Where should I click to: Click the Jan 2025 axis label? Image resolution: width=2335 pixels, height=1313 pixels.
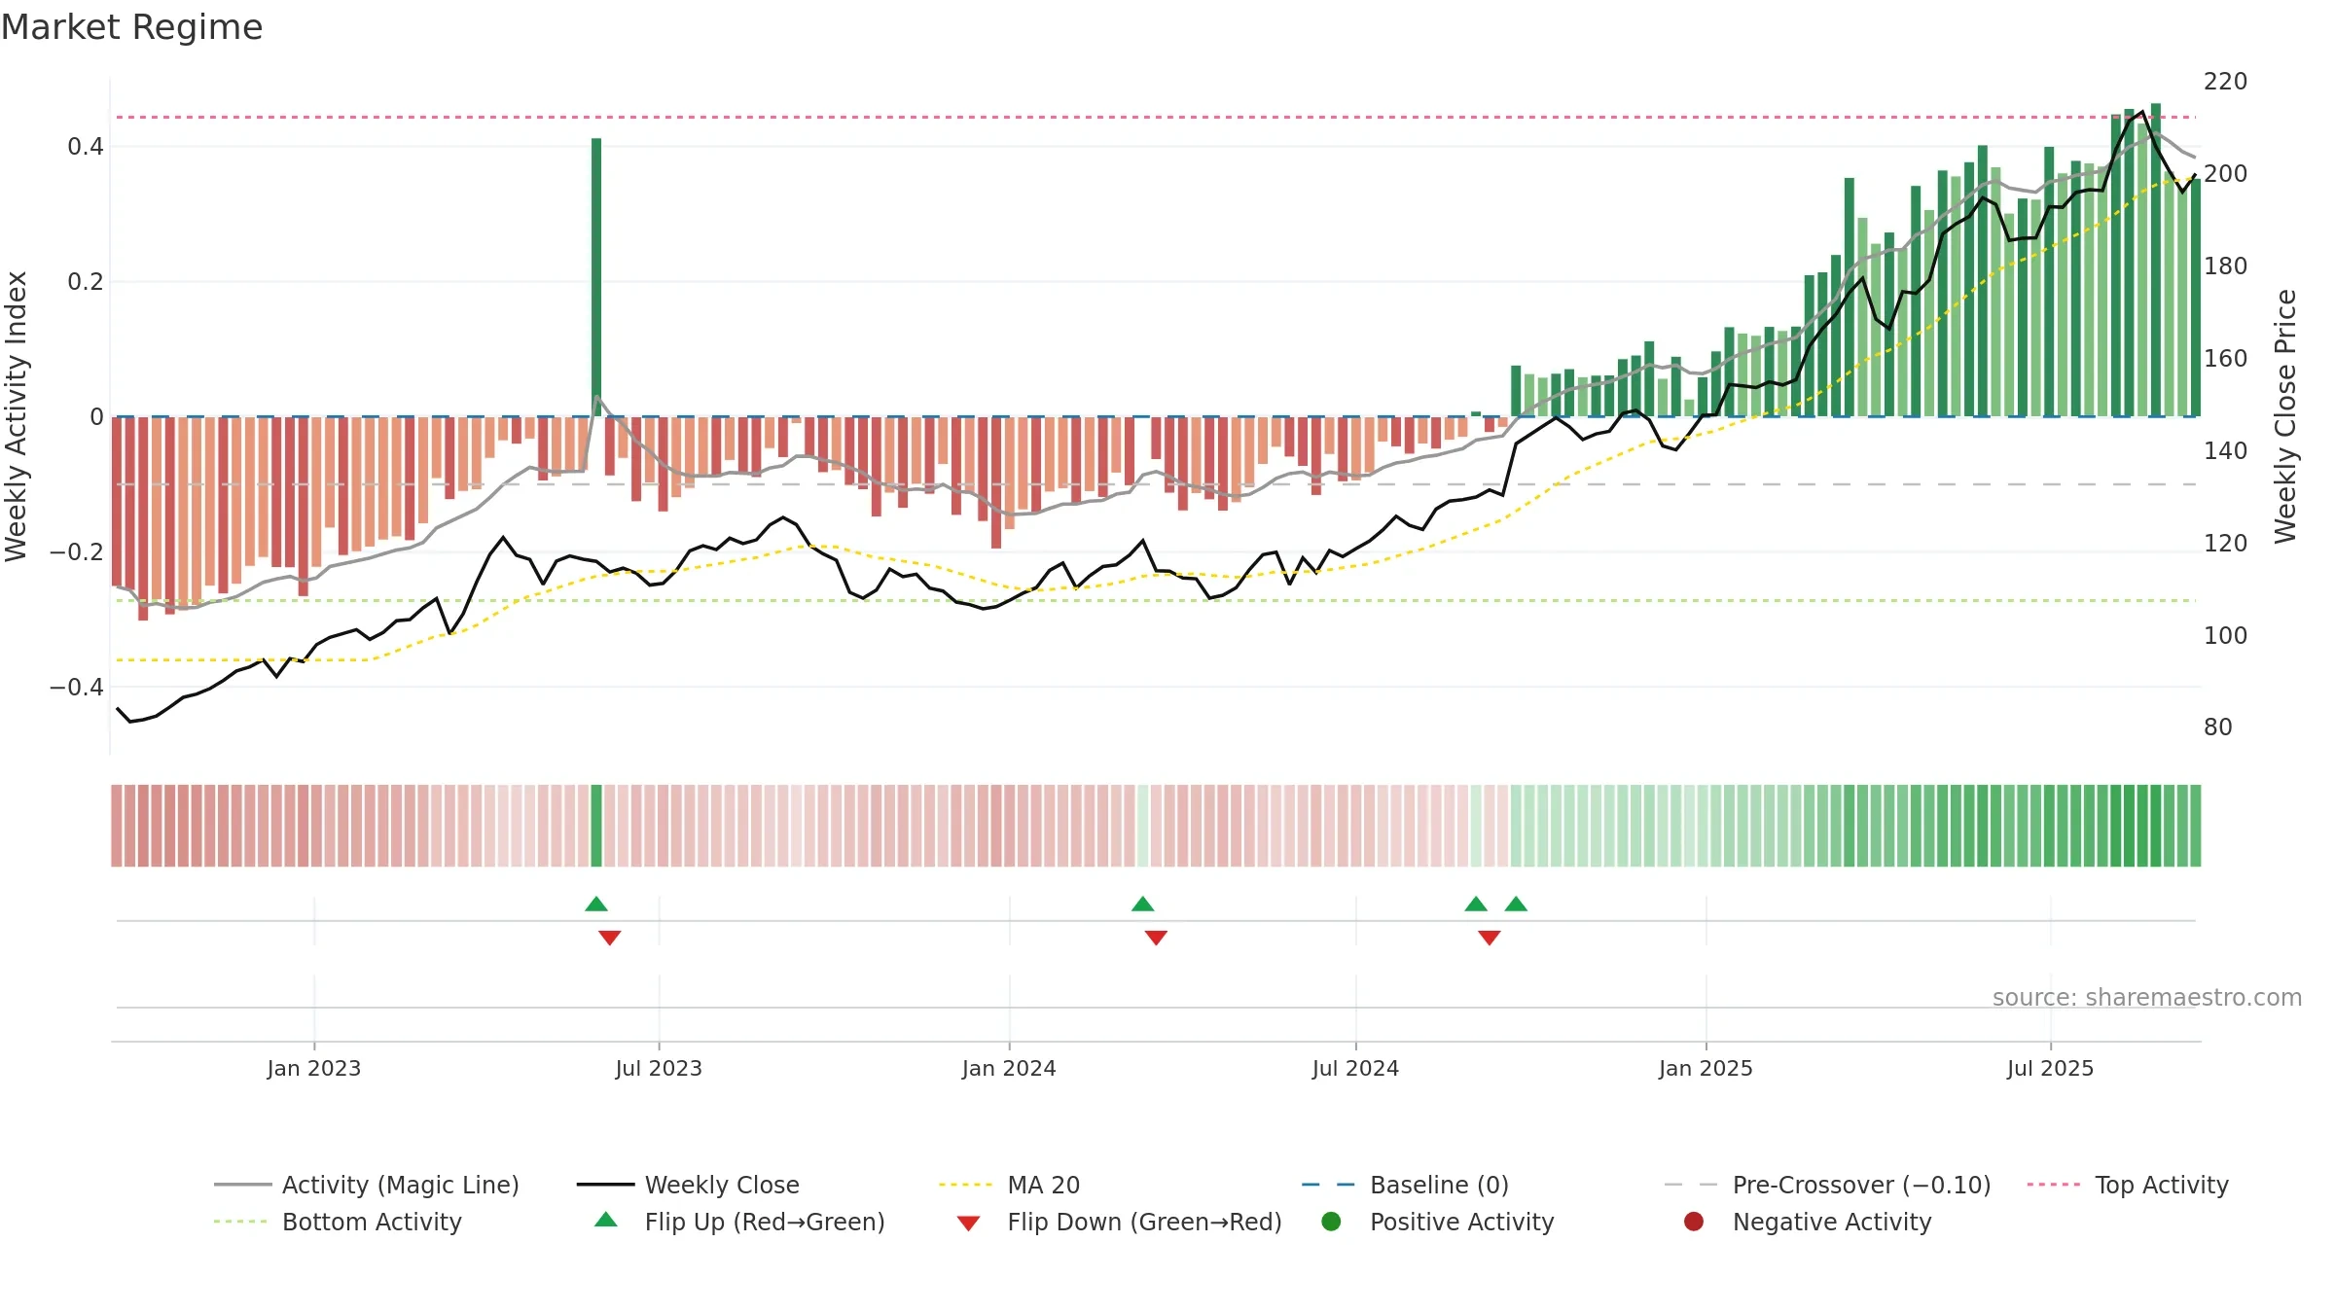click(1706, 1068)
